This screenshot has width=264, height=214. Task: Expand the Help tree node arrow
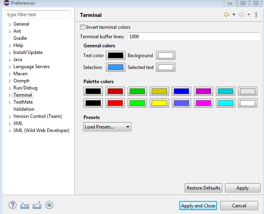[10, 46]
